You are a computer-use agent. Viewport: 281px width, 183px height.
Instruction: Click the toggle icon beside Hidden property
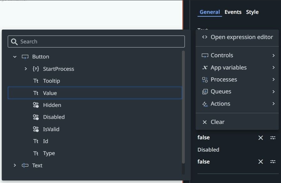click(36, 105)
